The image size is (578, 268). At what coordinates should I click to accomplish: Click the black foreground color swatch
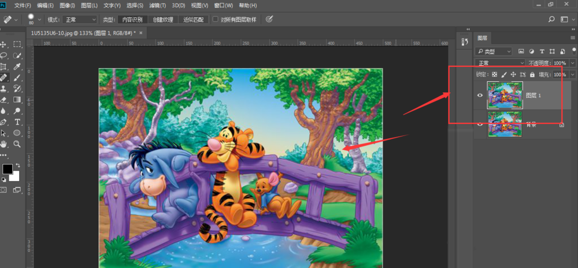pos(7,169)
